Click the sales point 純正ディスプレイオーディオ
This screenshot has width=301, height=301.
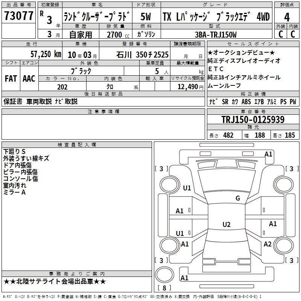pos(244,61)
